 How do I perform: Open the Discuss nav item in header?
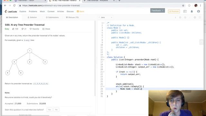pos(70,12)
